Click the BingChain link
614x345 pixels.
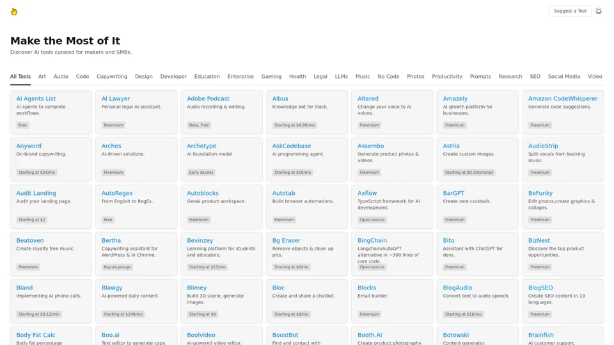(372, 241)
